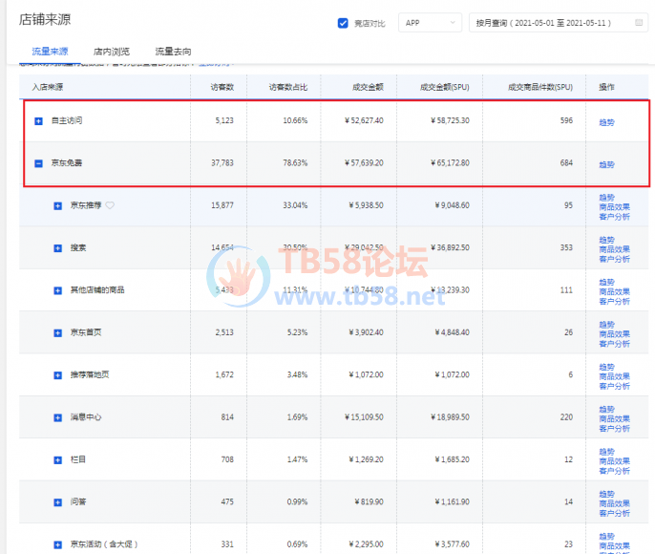This screenshot has height=554, width=655.
Task: Open 趋势 for the 自主访问 row
Action: click(x=606, y=122)
